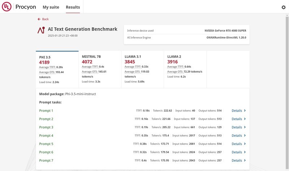Expand Prompt 7 details chevron
Image resolution: width=289 pixels, height=171 pixels.
(245, 161)
